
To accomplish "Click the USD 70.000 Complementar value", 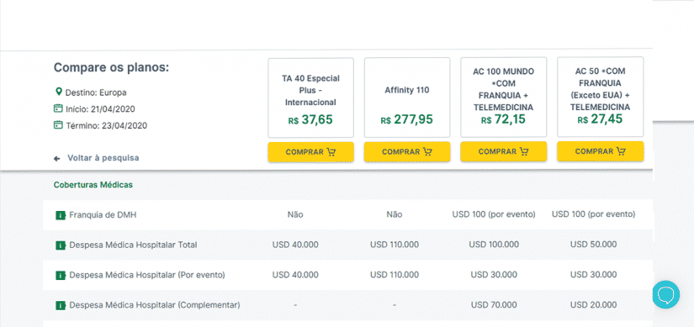I will point(494,305).
